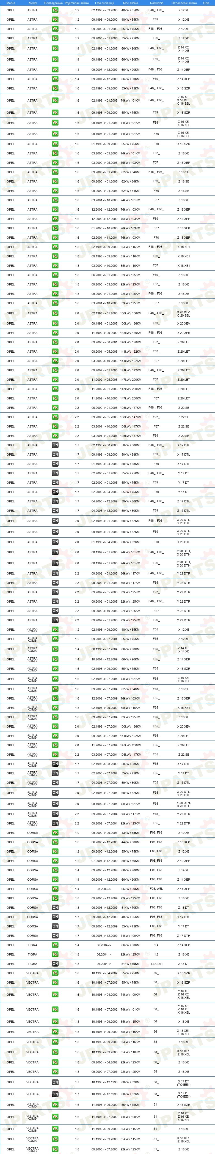Screen dimensions: 215x1154
Task: Click production years 02.2004 -> 11.2004
Action: coord(104,238)
